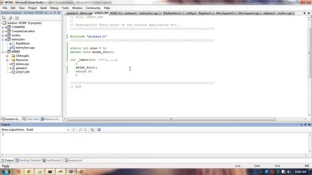Switch to the MiscSupport.cpp editor tab
The image size is (312, 175).
[x=250, y=13]
